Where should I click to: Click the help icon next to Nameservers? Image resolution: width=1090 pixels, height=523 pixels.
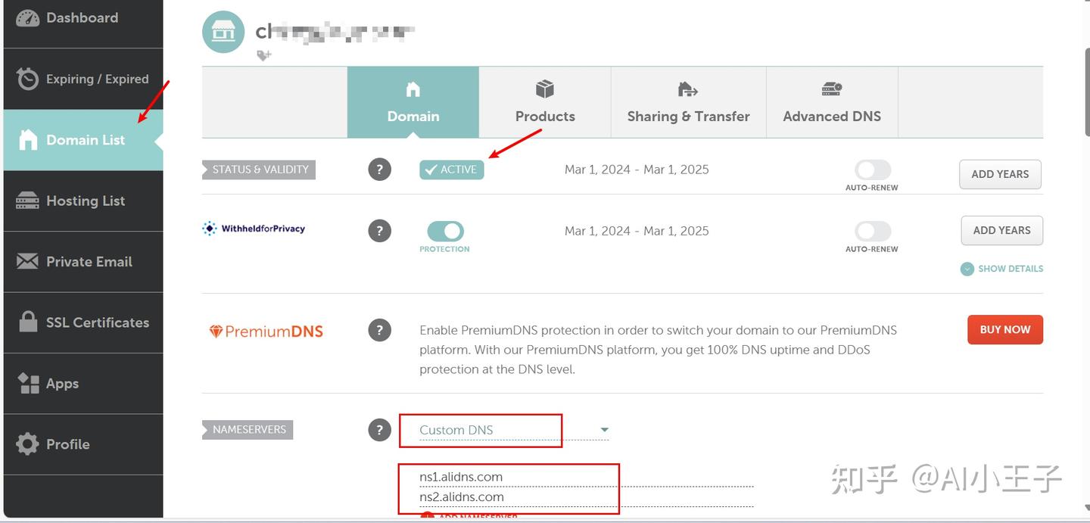tap(380, 430)
